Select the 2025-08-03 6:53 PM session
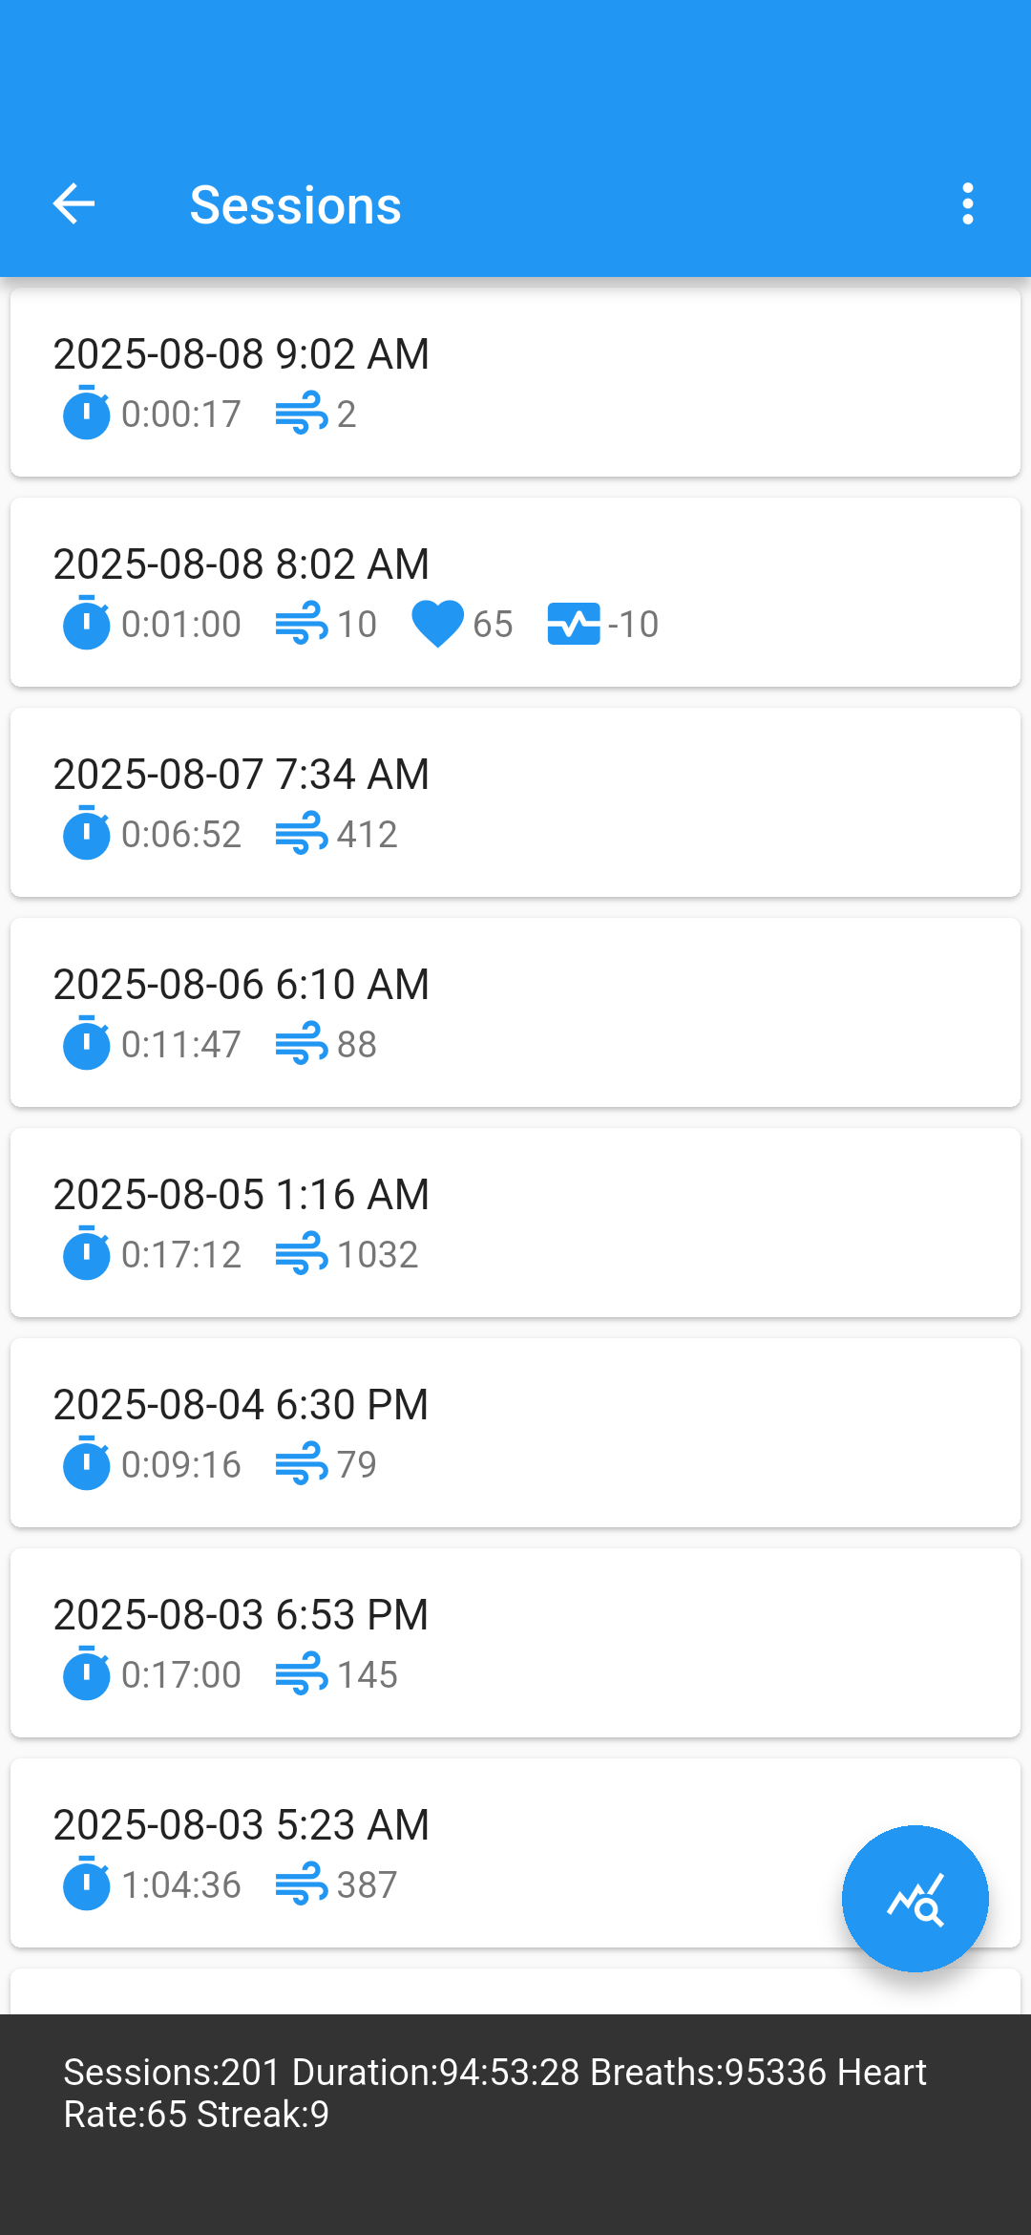Image resolution: width=1031 pixels, height=2235 pixels. click(x=515, y=1642)
